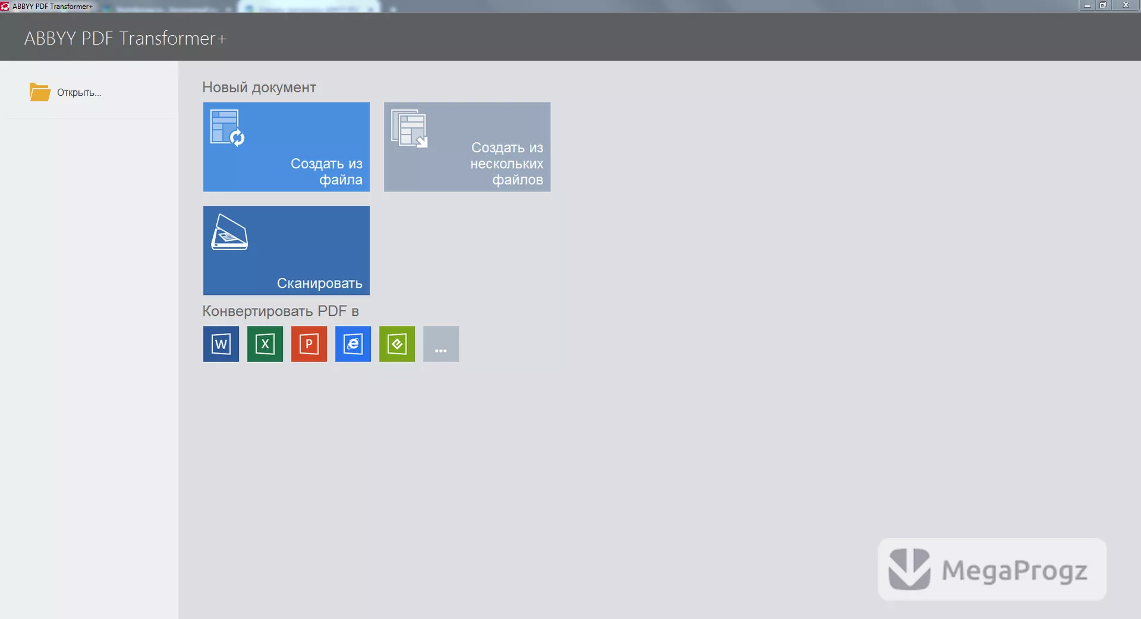Start scanning with the 'Сканировать' tile
This screenshot has height=619, width=1141.
tap(286, 250)
